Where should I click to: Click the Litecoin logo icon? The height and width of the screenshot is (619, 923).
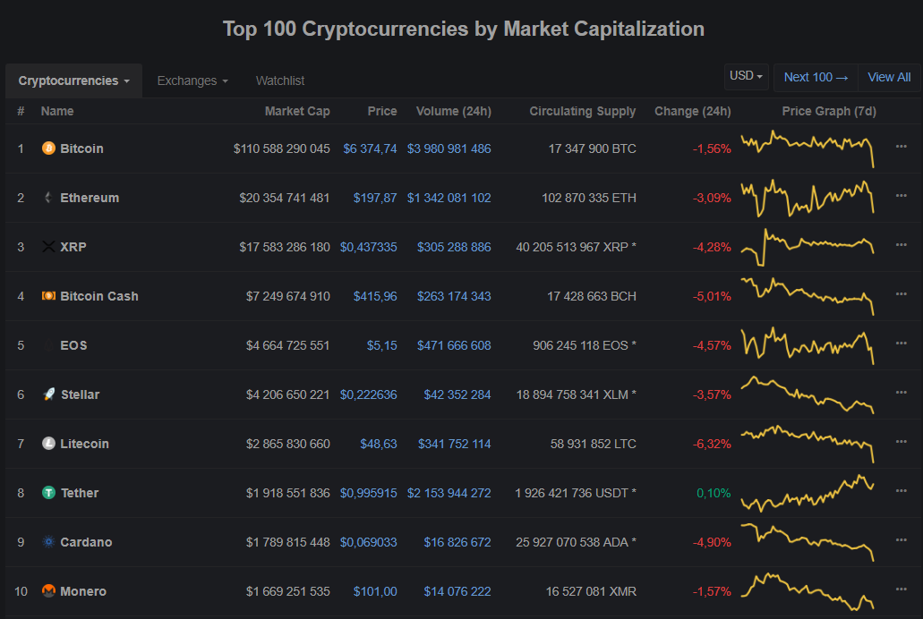pyautogui.click(x=48, y=444)
